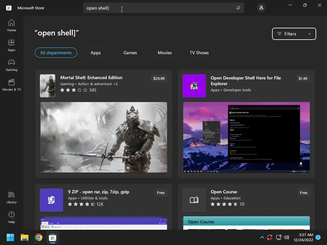Open the Gaming section in sidebar
327x245 pixels.
pos(11,65)
